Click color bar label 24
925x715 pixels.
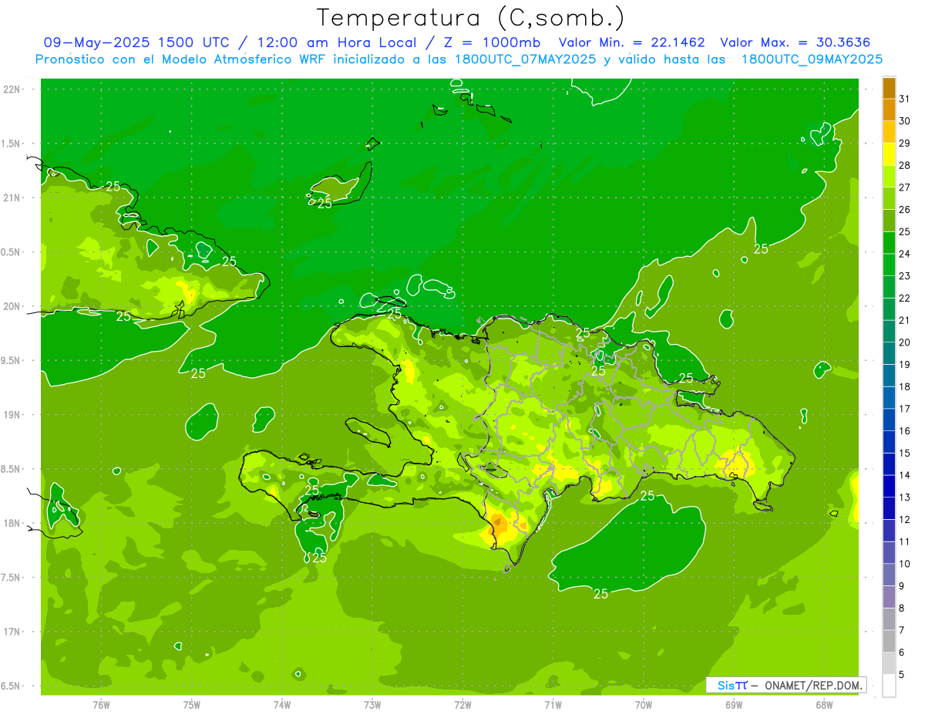pyautogui.click(x=905, y=254)
